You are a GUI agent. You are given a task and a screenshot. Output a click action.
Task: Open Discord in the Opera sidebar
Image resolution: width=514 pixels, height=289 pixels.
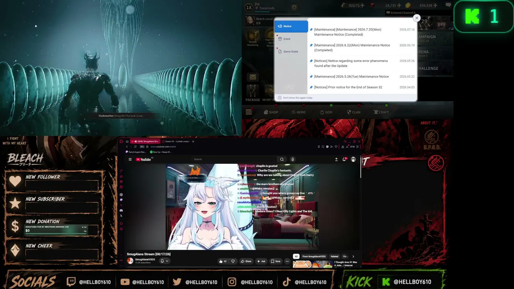[121, 210]
